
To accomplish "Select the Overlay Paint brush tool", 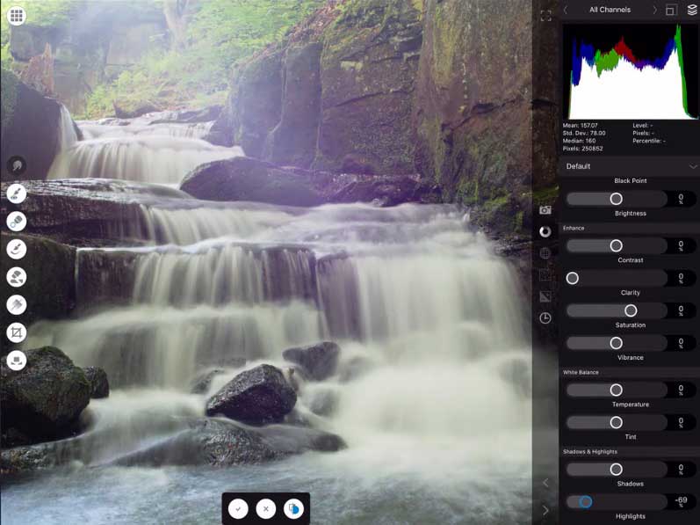I will (x=17, y=249).
